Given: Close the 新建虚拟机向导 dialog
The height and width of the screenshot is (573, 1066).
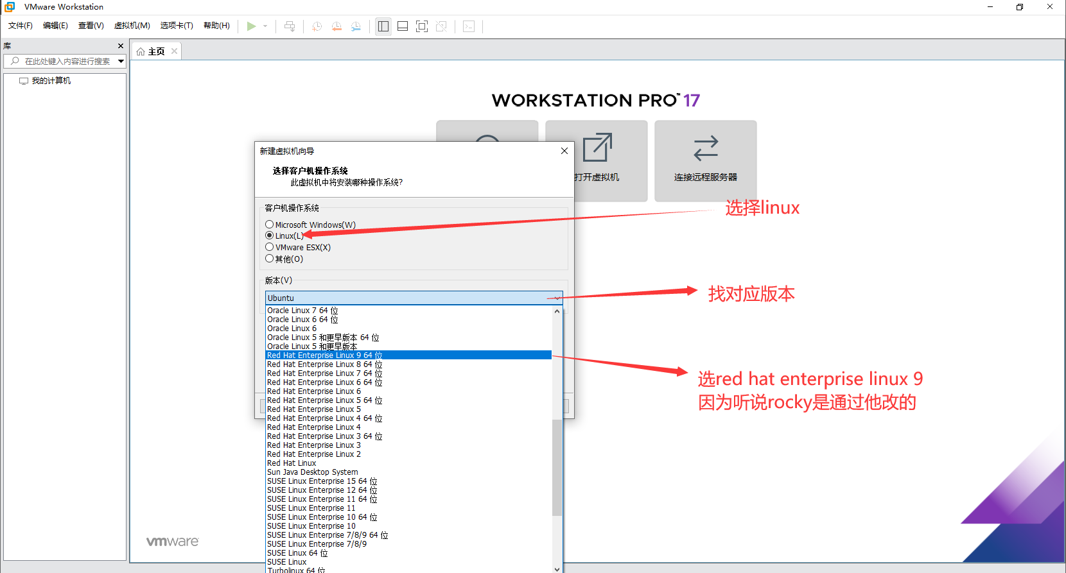Looking at the screenshot, I should pyautogui.click(x=564, y=151).
